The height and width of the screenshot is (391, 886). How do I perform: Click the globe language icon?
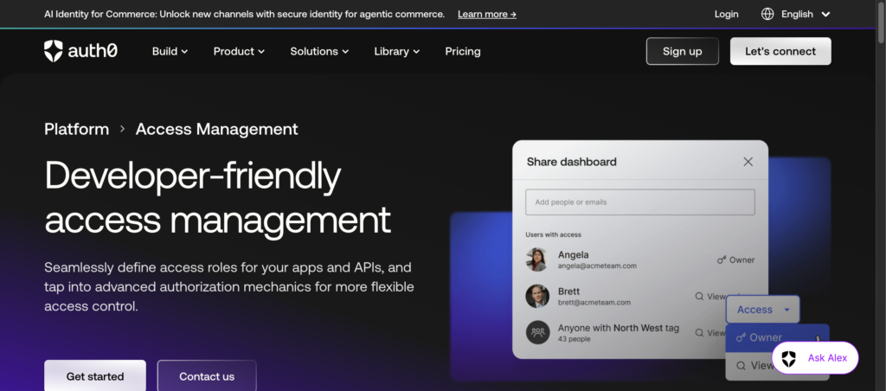pos(767,14)
